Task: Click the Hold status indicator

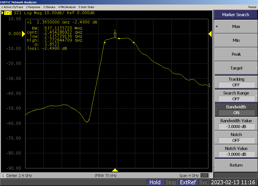Action: [155, 182]
